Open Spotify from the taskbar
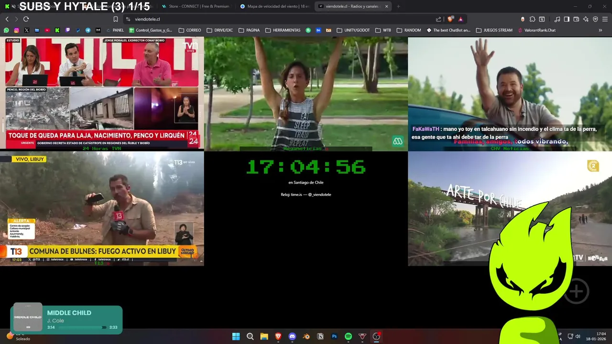Image resolution: width=612 pixels, height=344 pixels. point(348,336)
